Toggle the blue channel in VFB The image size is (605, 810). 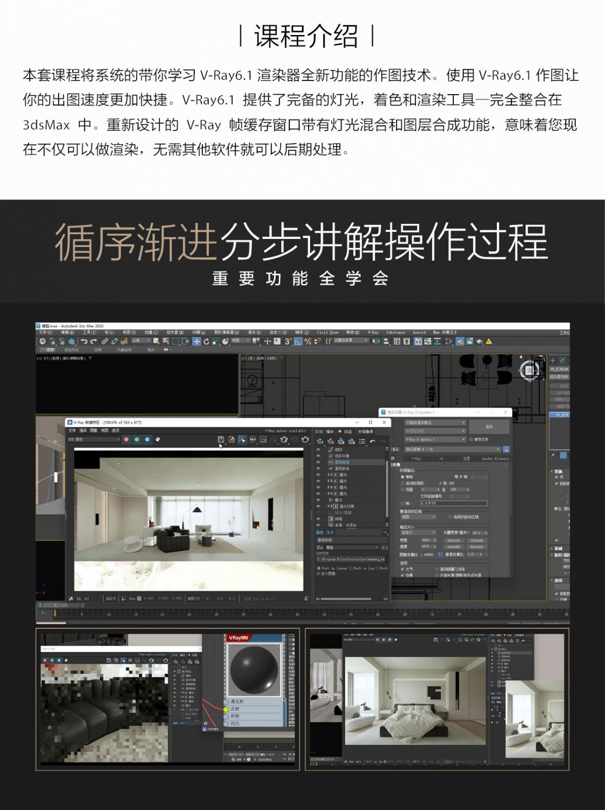click(x=147, y=439)
